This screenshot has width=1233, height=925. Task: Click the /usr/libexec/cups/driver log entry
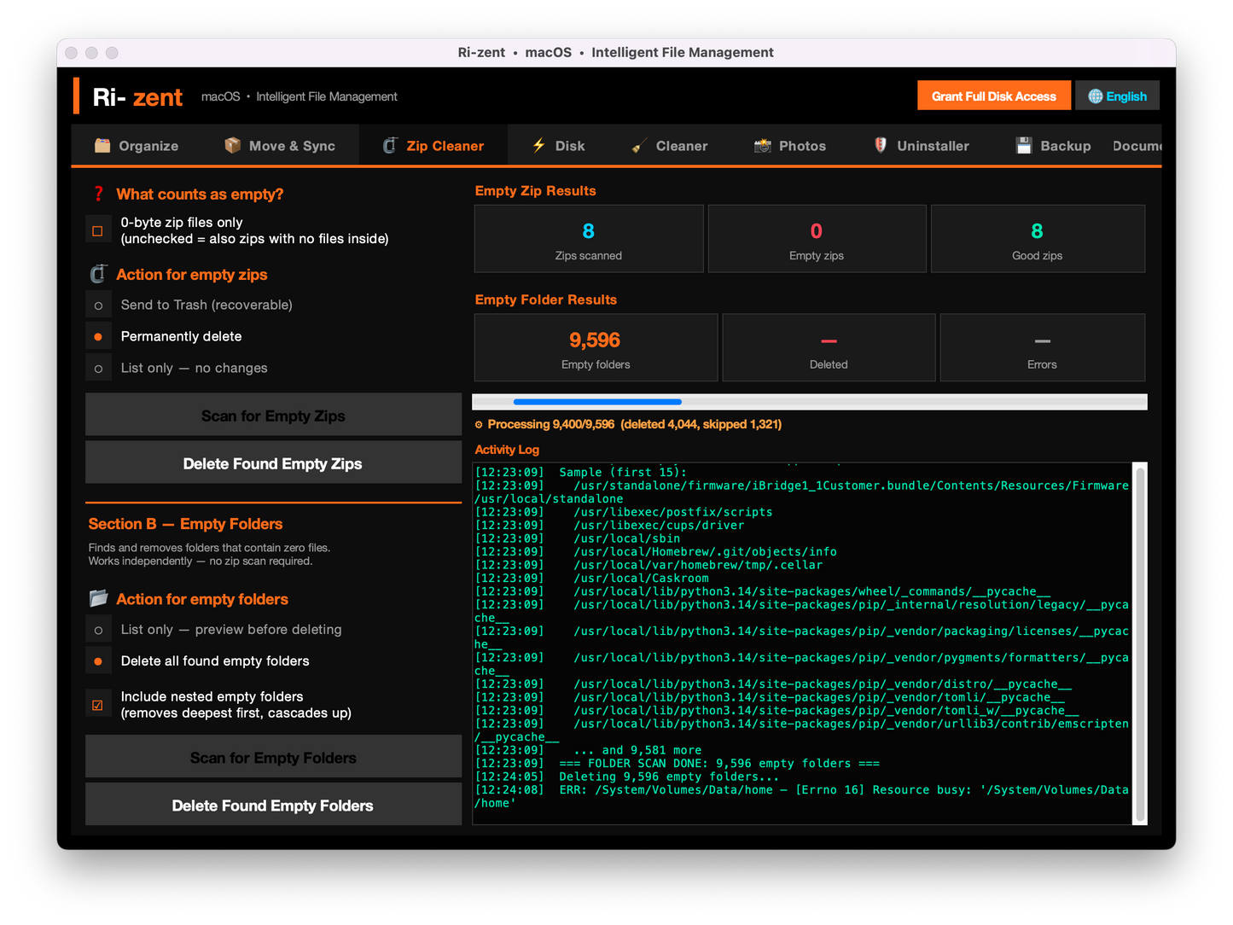610,526
